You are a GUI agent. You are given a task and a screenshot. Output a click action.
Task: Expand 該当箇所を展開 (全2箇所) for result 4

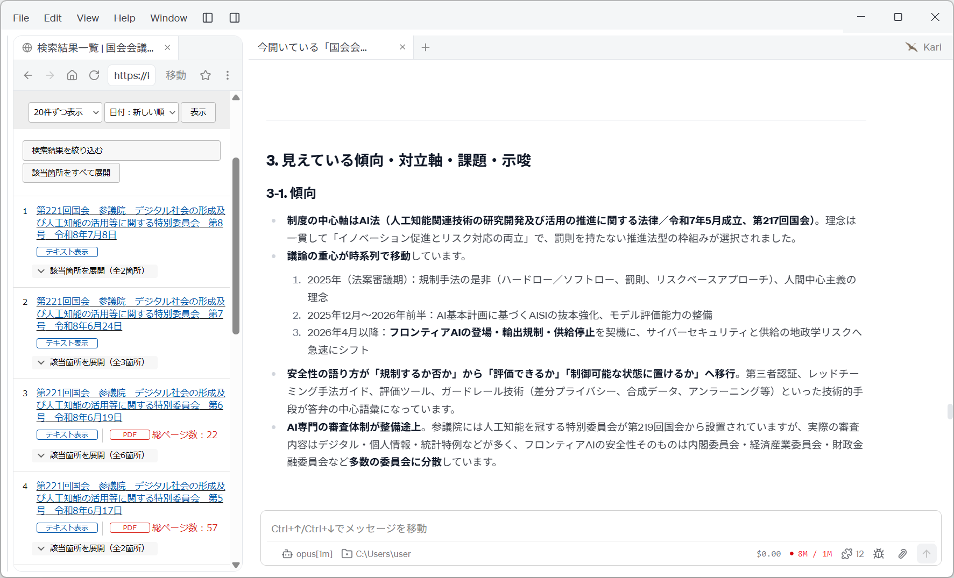point(95,548)
